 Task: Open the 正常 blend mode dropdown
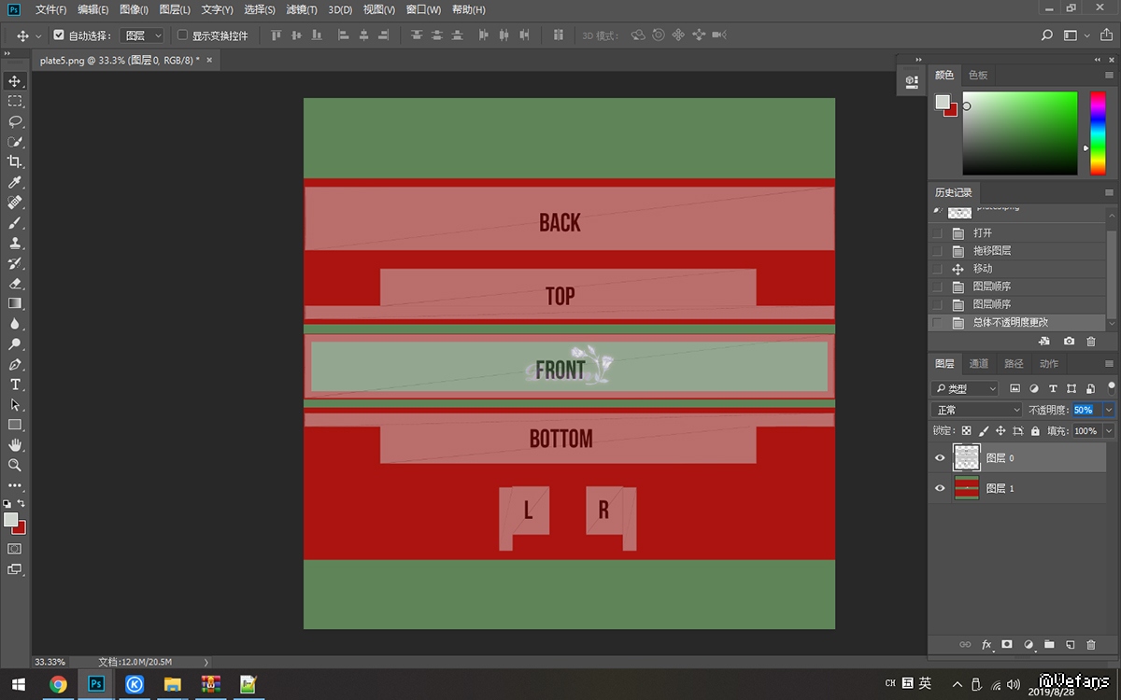point(977,410)
